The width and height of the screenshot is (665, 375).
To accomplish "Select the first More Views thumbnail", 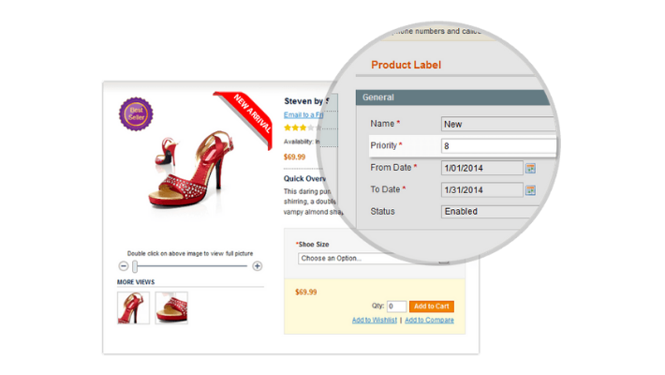I will coord(133,307).
